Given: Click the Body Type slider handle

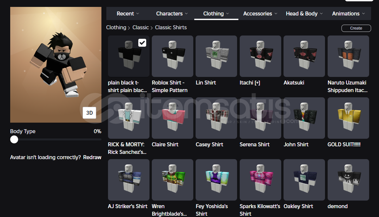Looking at the screenshot, I should click(14, 139).
